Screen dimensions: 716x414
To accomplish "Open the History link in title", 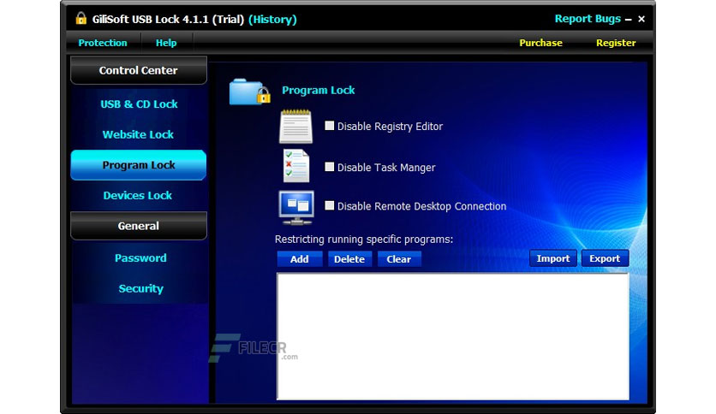I will click(x=272, y=19).
